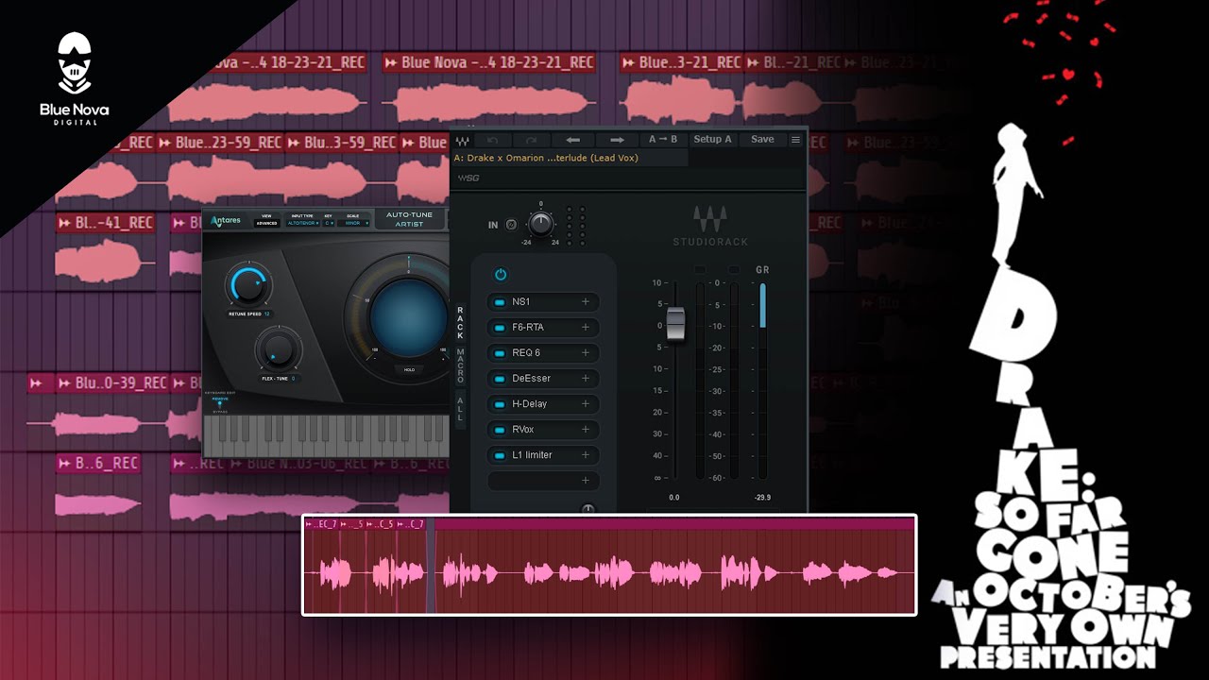Load previous preset with left arrow

pos(573,140)
